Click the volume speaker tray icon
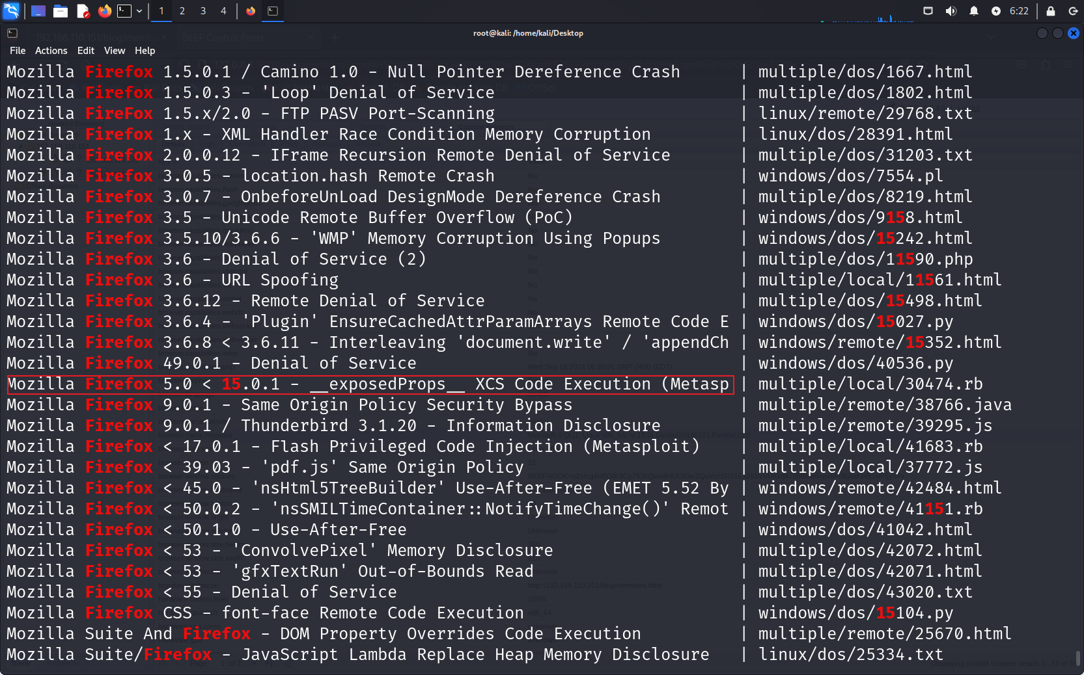 951,11
